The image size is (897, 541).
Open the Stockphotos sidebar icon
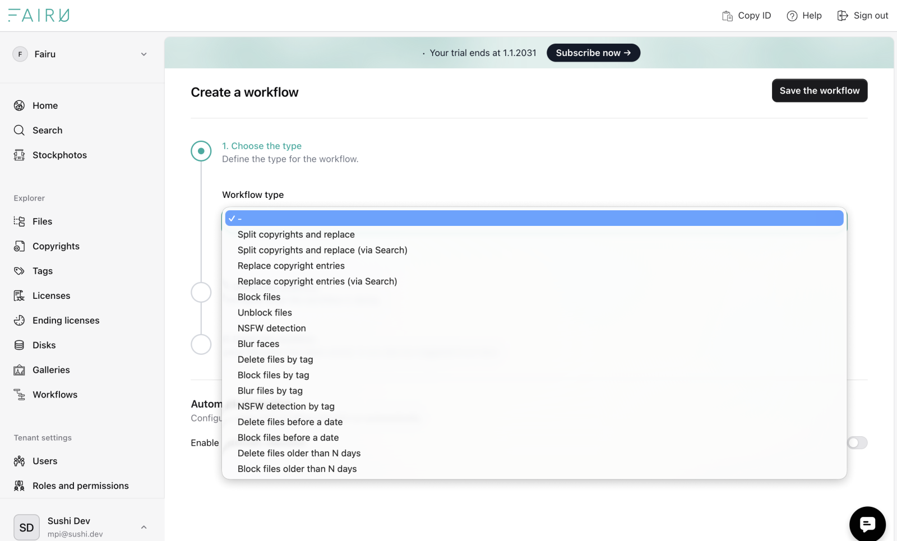19,155
